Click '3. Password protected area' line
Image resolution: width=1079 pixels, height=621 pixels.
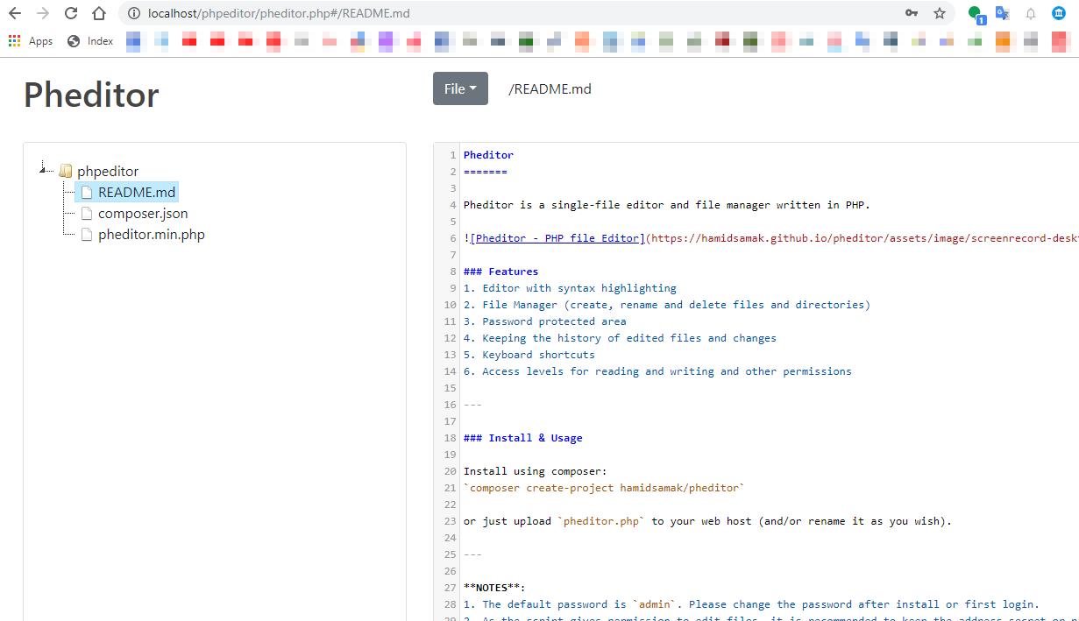click(544, 321)
